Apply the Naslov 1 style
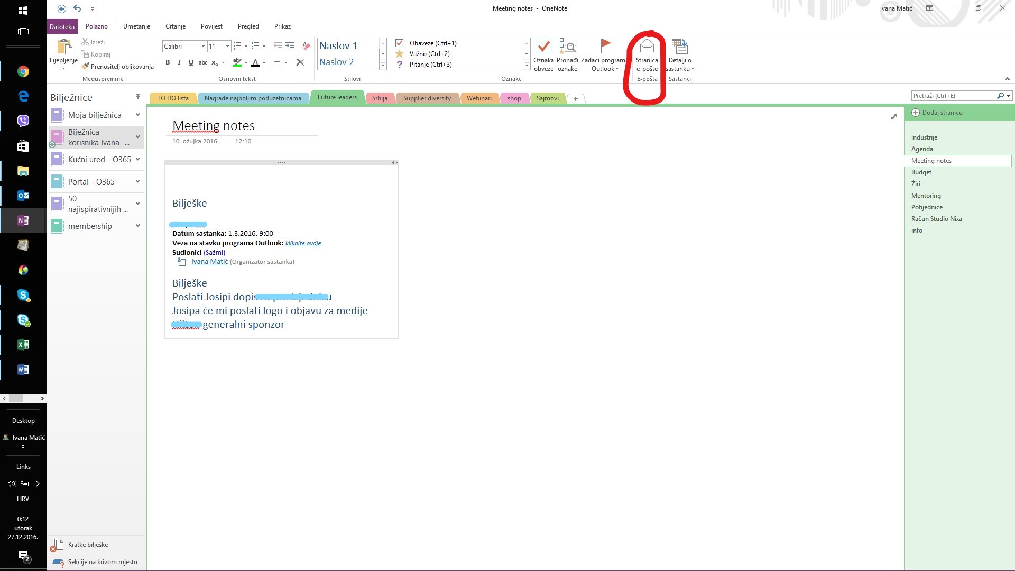1015x571 pixels. 338,46
